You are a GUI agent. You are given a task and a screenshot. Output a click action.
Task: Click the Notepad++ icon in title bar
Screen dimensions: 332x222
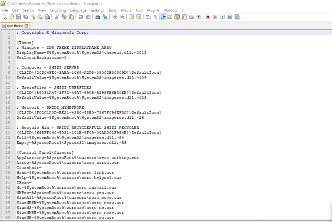(3, 3)
